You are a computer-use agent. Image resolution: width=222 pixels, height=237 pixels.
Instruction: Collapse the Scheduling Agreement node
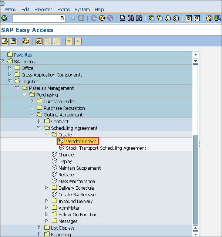click(39, 128)
